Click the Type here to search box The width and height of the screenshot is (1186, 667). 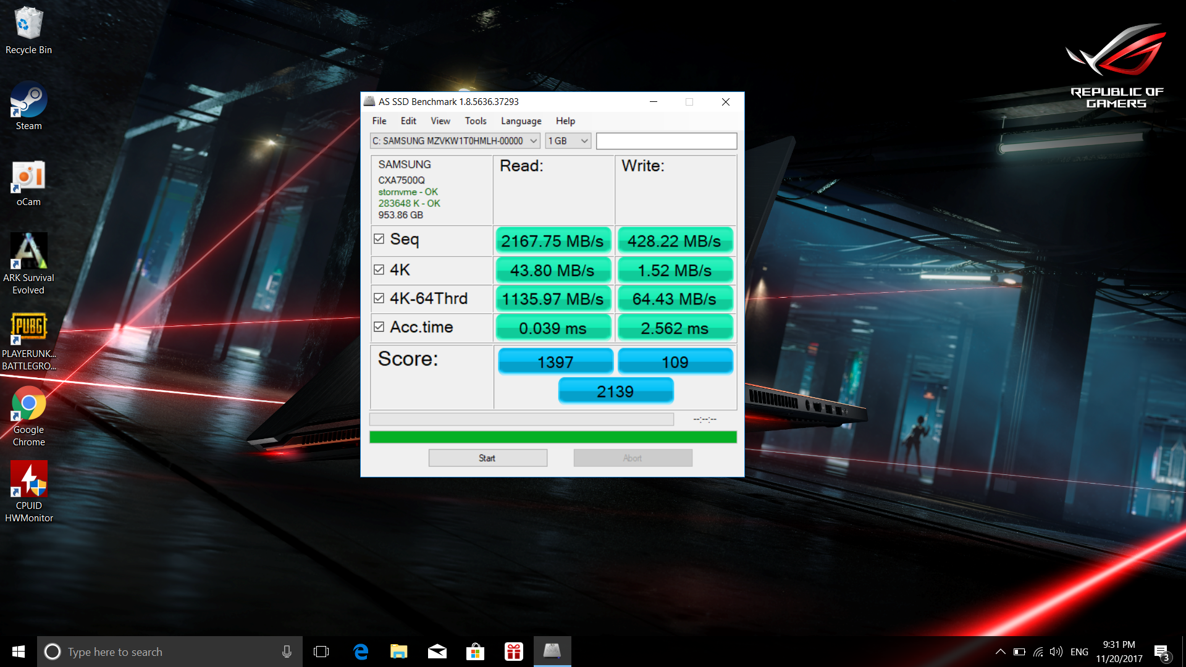[170, 652]
